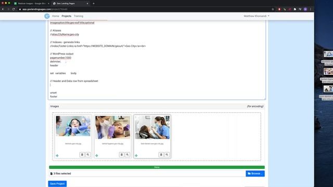Open a new browser tab
333x187 pixels.
tap(94, 4)
